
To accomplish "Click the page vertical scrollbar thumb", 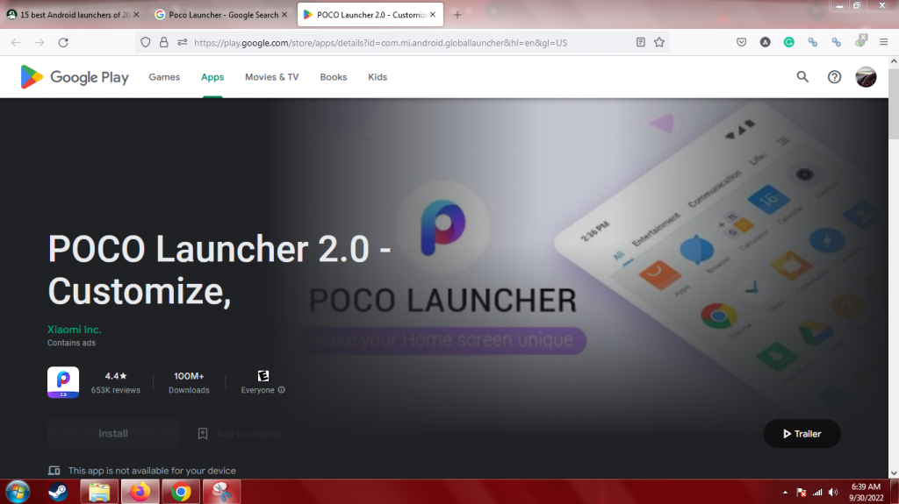I will tap(893, 103).
